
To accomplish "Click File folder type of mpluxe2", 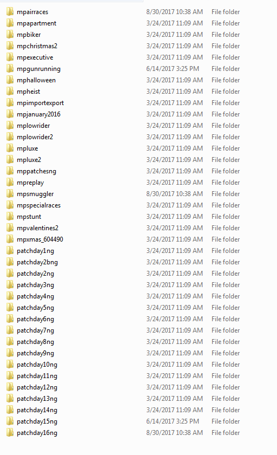I will point(226,160).
